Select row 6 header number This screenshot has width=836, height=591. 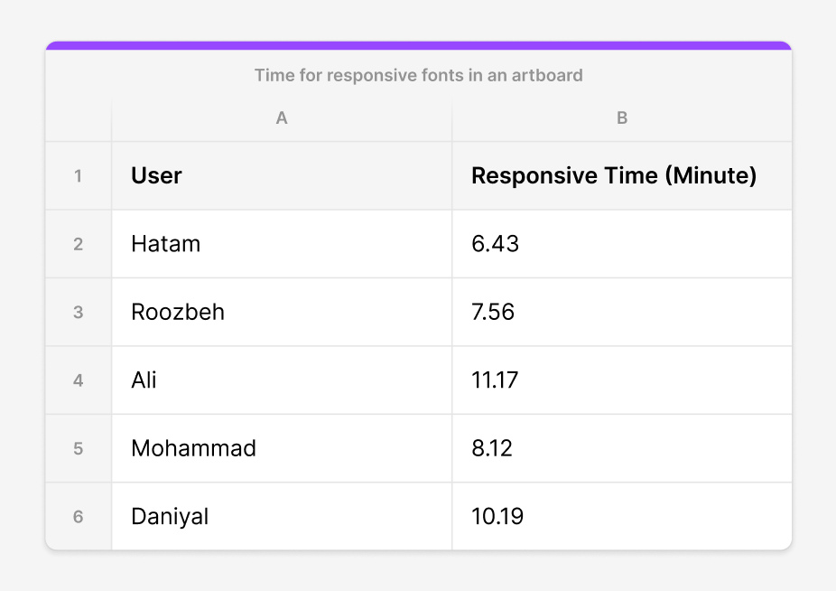pyautogui.click(x=79, y=517)
